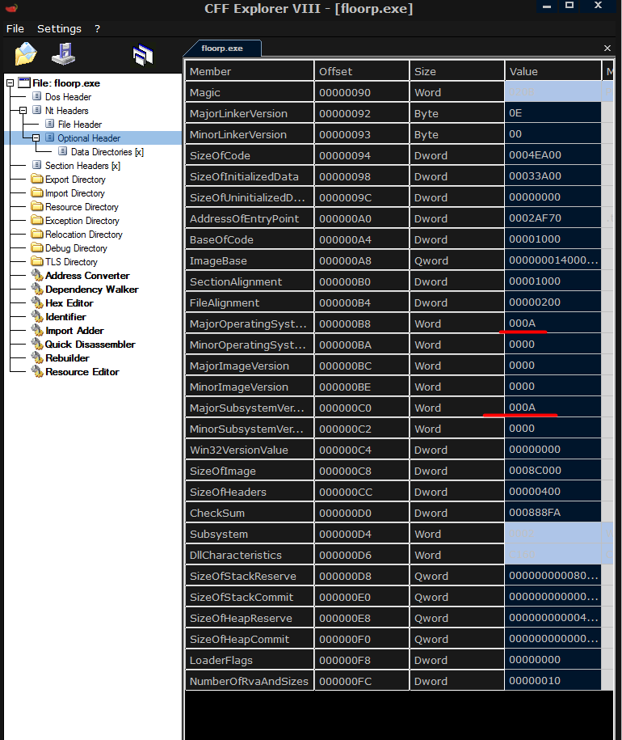
Task: Click the Hex Editor tool icon
Action: point(37,302)
